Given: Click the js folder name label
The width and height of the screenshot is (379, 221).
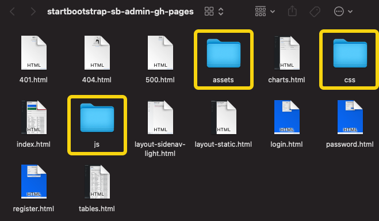Looking at the screenshot, I should coord(97,144).
